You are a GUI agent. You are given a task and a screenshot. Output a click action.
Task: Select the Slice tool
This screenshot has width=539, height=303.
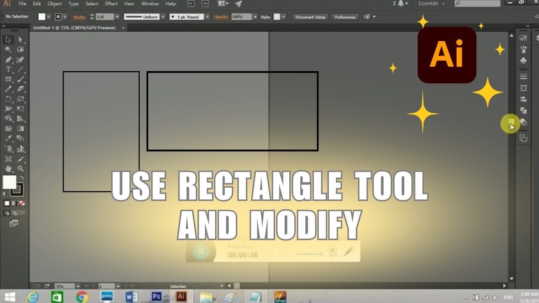point(21,159)
